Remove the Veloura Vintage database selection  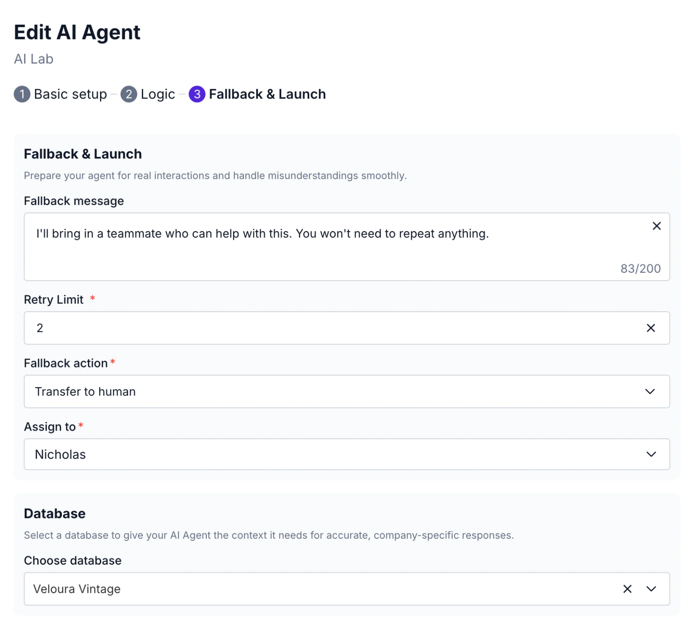click(627, 588)
